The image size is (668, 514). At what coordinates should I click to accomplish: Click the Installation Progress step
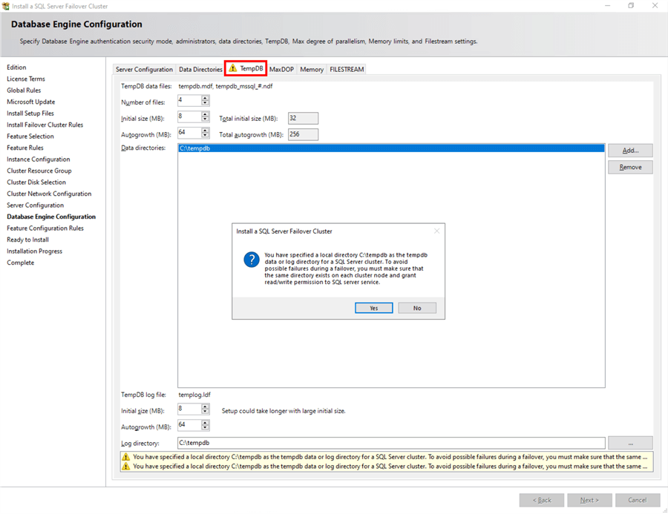34,251
